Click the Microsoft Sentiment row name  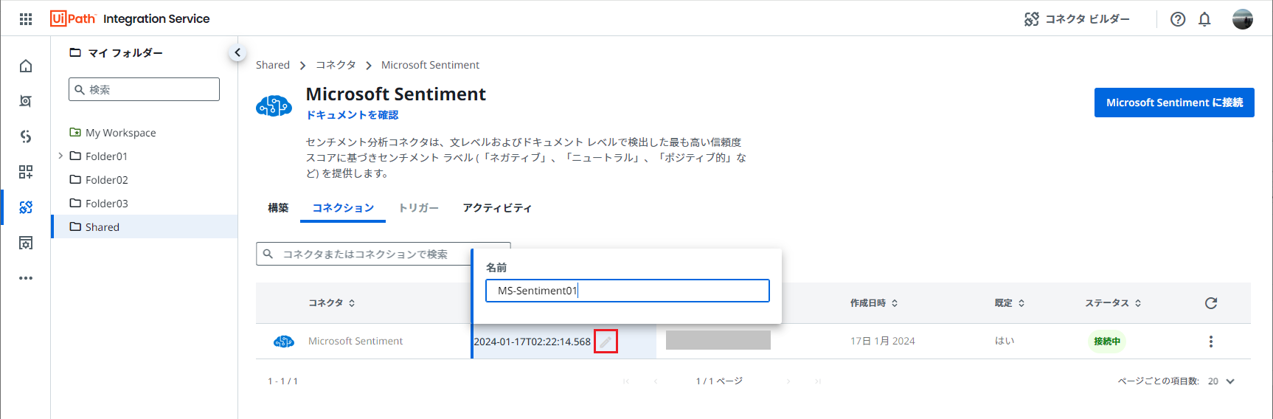click(x=355, y=342)
